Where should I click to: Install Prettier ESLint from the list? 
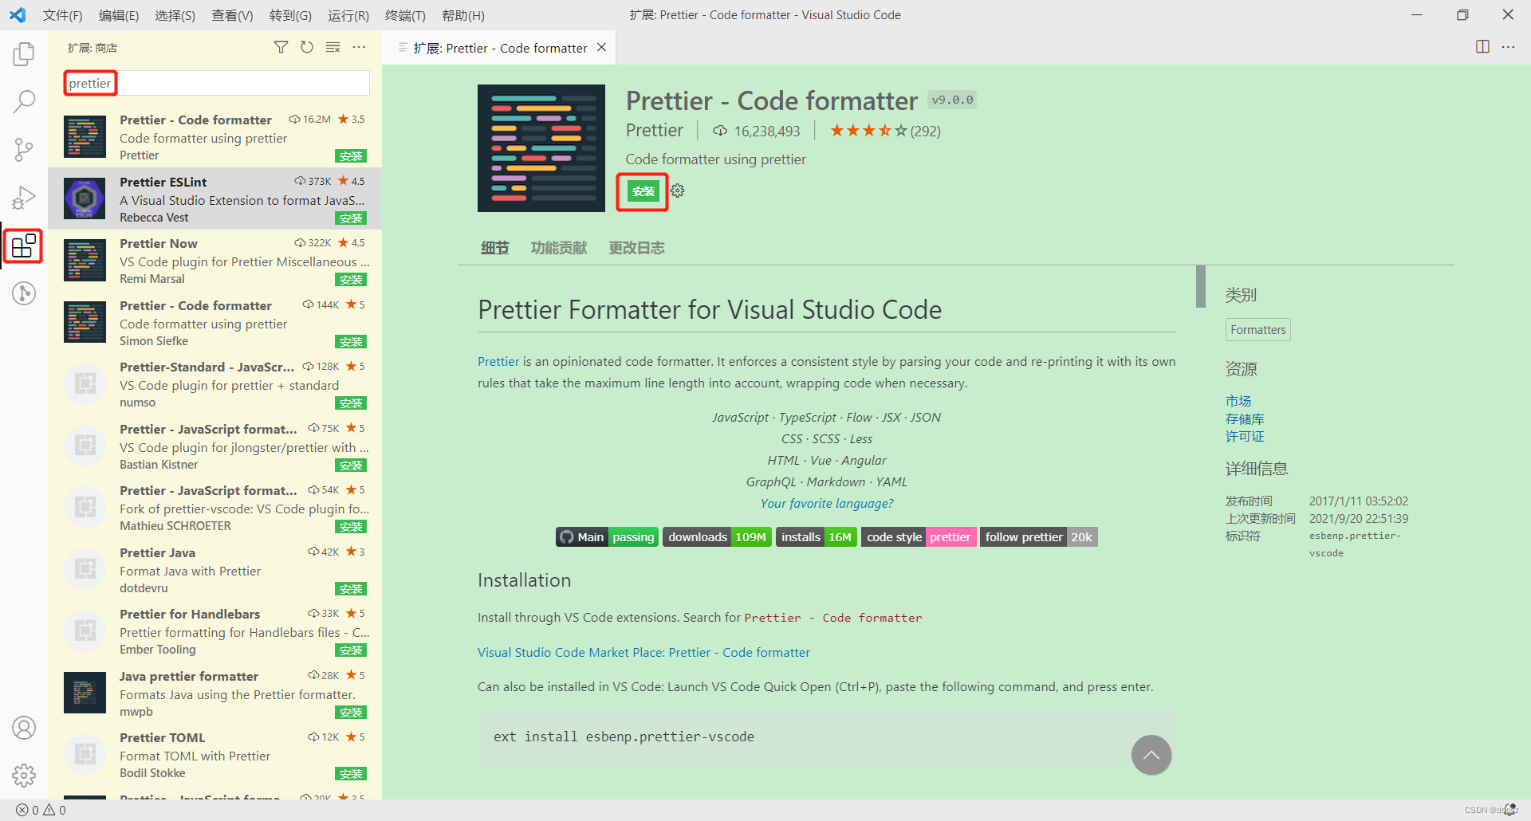[x=351, y=218]
